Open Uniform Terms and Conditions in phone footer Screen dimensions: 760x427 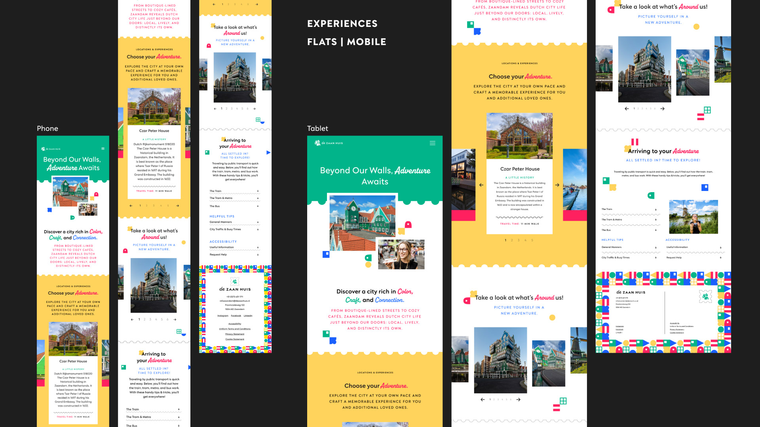[235, 329]
